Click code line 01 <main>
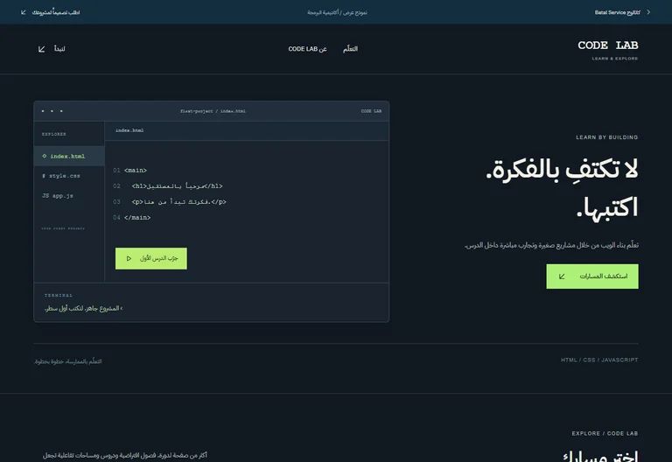This screenshot has width=672, height=462. tap(129, 170)
